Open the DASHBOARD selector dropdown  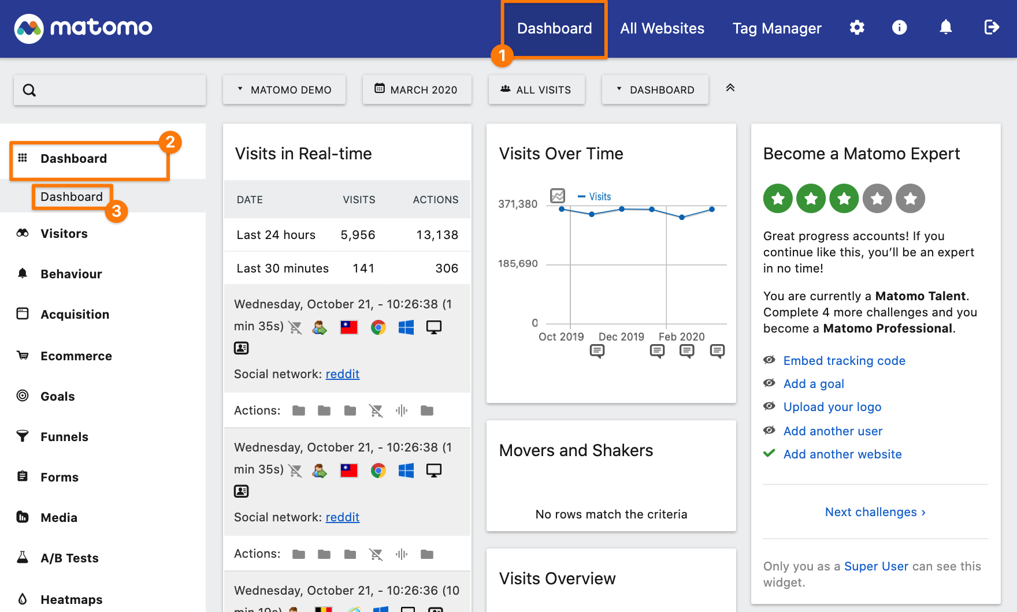point(655,89)
